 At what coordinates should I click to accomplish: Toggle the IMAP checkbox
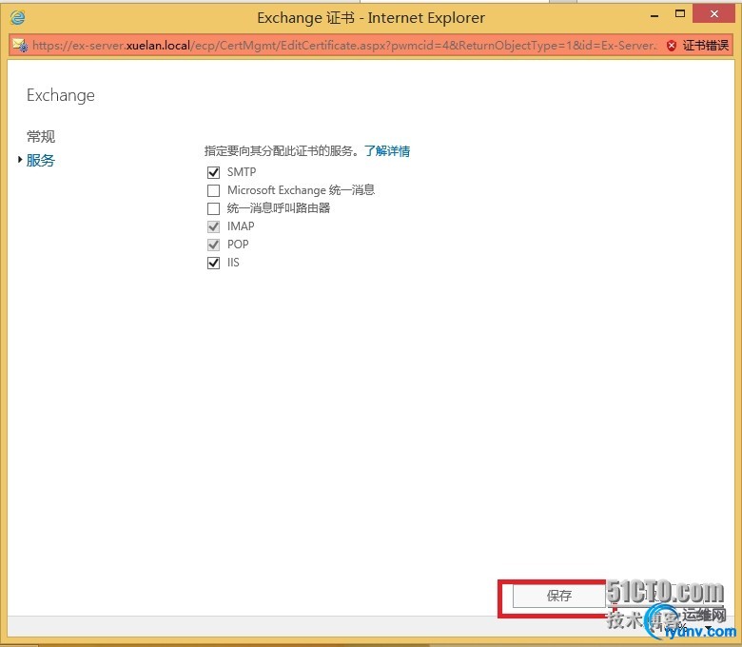213,226
